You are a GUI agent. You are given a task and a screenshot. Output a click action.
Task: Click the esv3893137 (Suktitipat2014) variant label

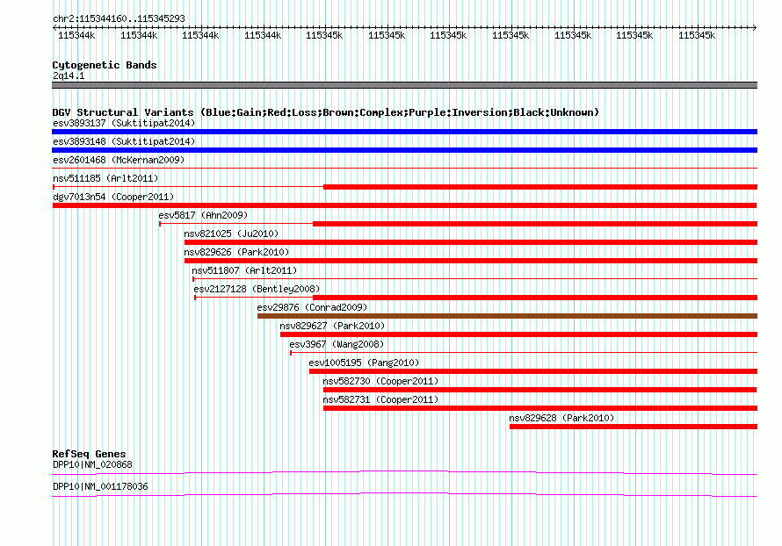coord(124,123)
